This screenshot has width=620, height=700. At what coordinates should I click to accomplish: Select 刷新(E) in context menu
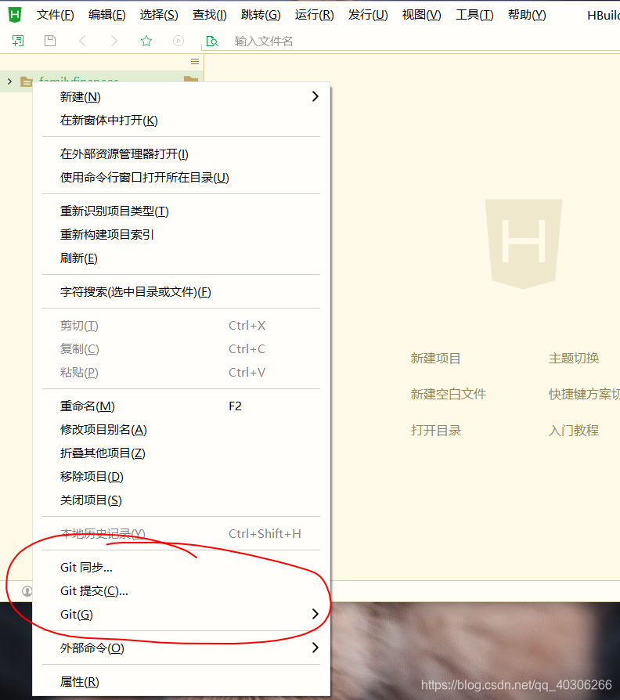(x=181, y=258)
